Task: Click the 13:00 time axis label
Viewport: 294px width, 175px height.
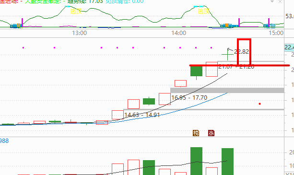Action: pyautogui.click(x=80, y=33)
